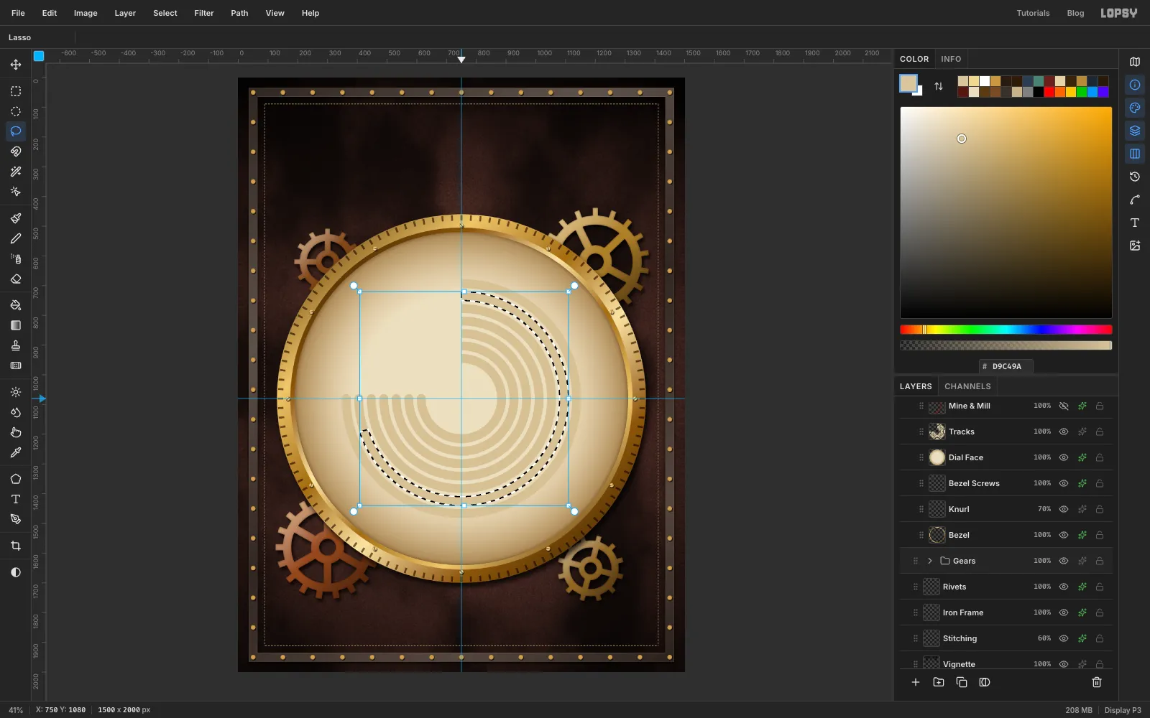1150x718 pixels.
Task: Duplicate the layer using the copy icon
Action: point(962,682)
